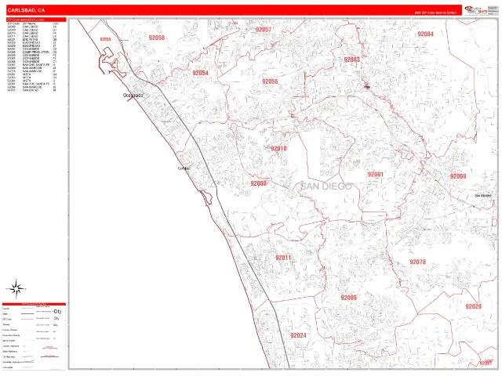Click the San Marcos city label
Screen dimensions: 502x376
point(483,195)
